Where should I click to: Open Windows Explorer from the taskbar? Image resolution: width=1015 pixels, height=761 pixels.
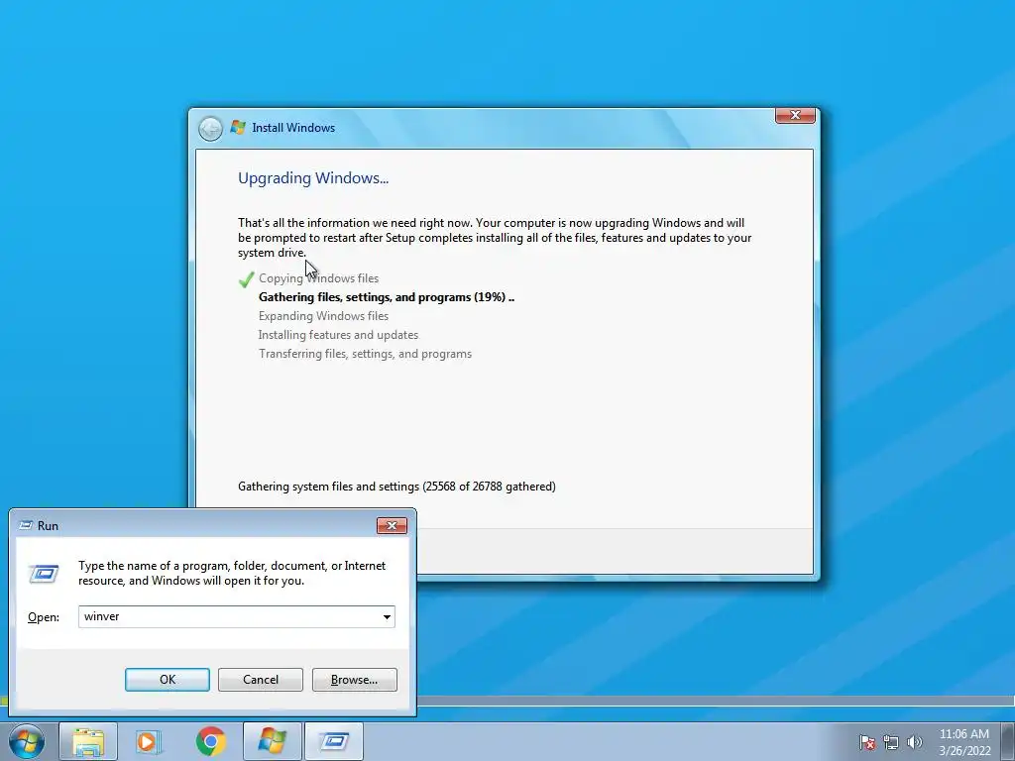click(x=88, y=741)
